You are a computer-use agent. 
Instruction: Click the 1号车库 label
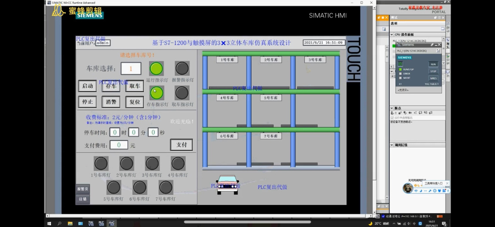[x=227, y=59]
